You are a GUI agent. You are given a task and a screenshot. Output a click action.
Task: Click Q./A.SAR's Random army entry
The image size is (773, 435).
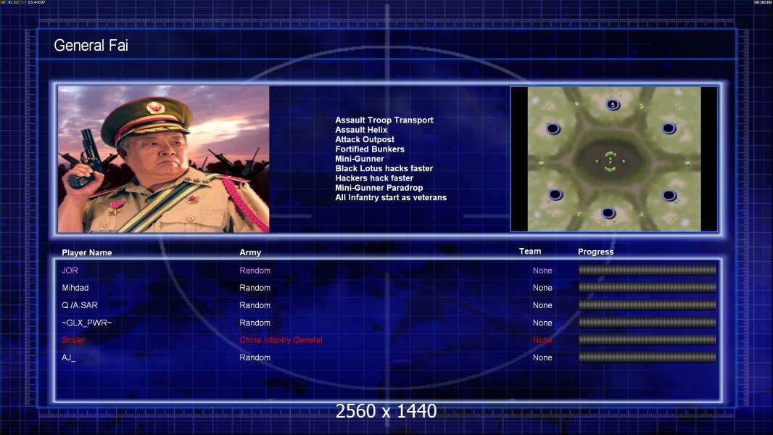click(255, 305)
